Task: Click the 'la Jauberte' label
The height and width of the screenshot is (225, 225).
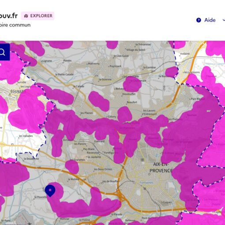Action: (94, 157)
